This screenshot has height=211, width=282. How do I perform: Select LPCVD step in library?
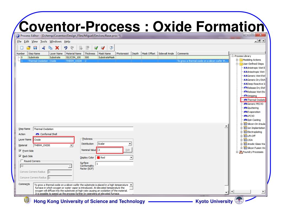point(249,116)
